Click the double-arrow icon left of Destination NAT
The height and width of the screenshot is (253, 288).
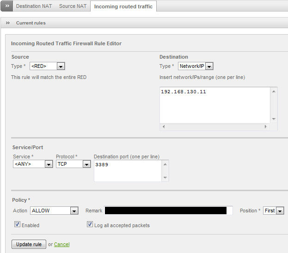(7, 6)
